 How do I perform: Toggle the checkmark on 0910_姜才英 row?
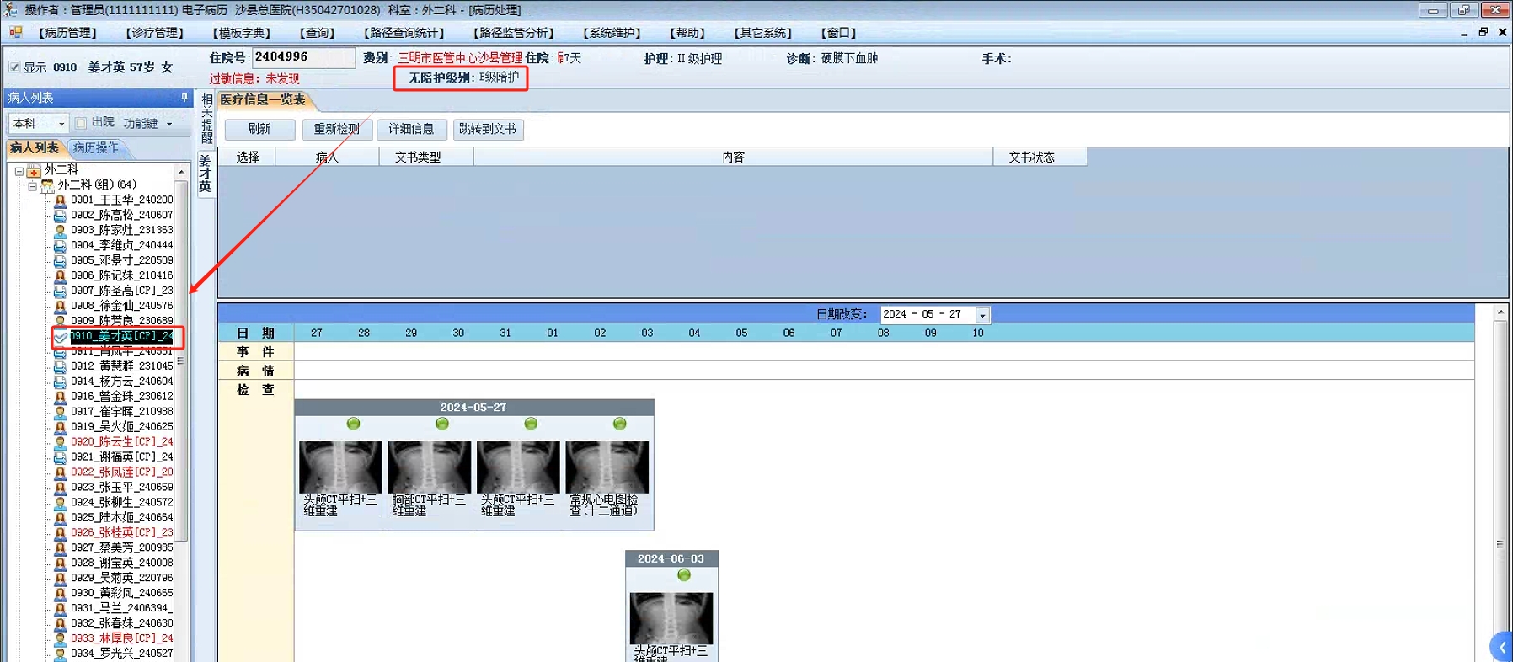click(x=61, y=337)
